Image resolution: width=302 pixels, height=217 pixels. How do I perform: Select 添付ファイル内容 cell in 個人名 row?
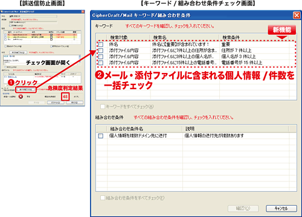coord(124,57)
